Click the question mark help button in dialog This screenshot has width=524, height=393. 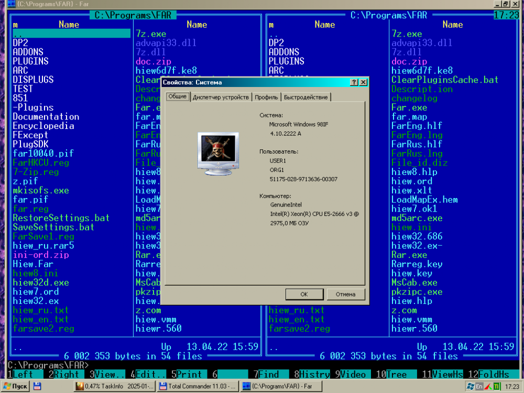point(354,82)
